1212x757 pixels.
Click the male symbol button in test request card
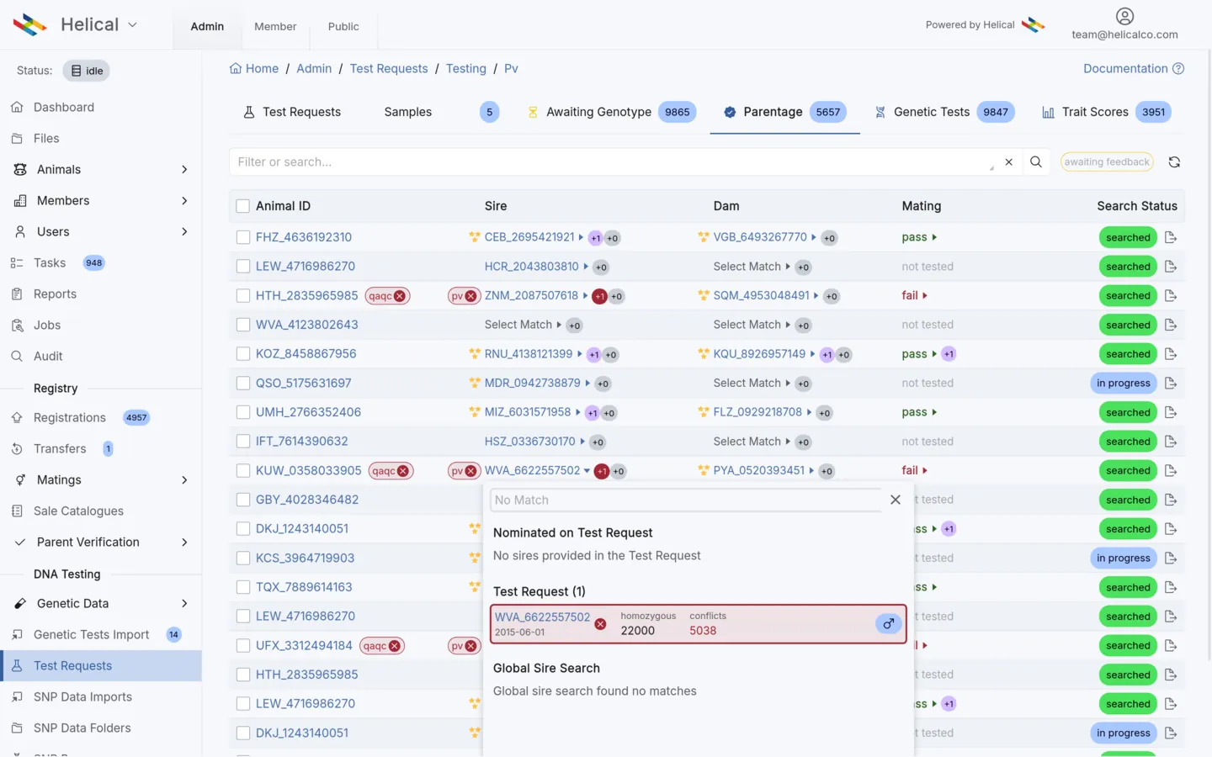tap(889, 623)
